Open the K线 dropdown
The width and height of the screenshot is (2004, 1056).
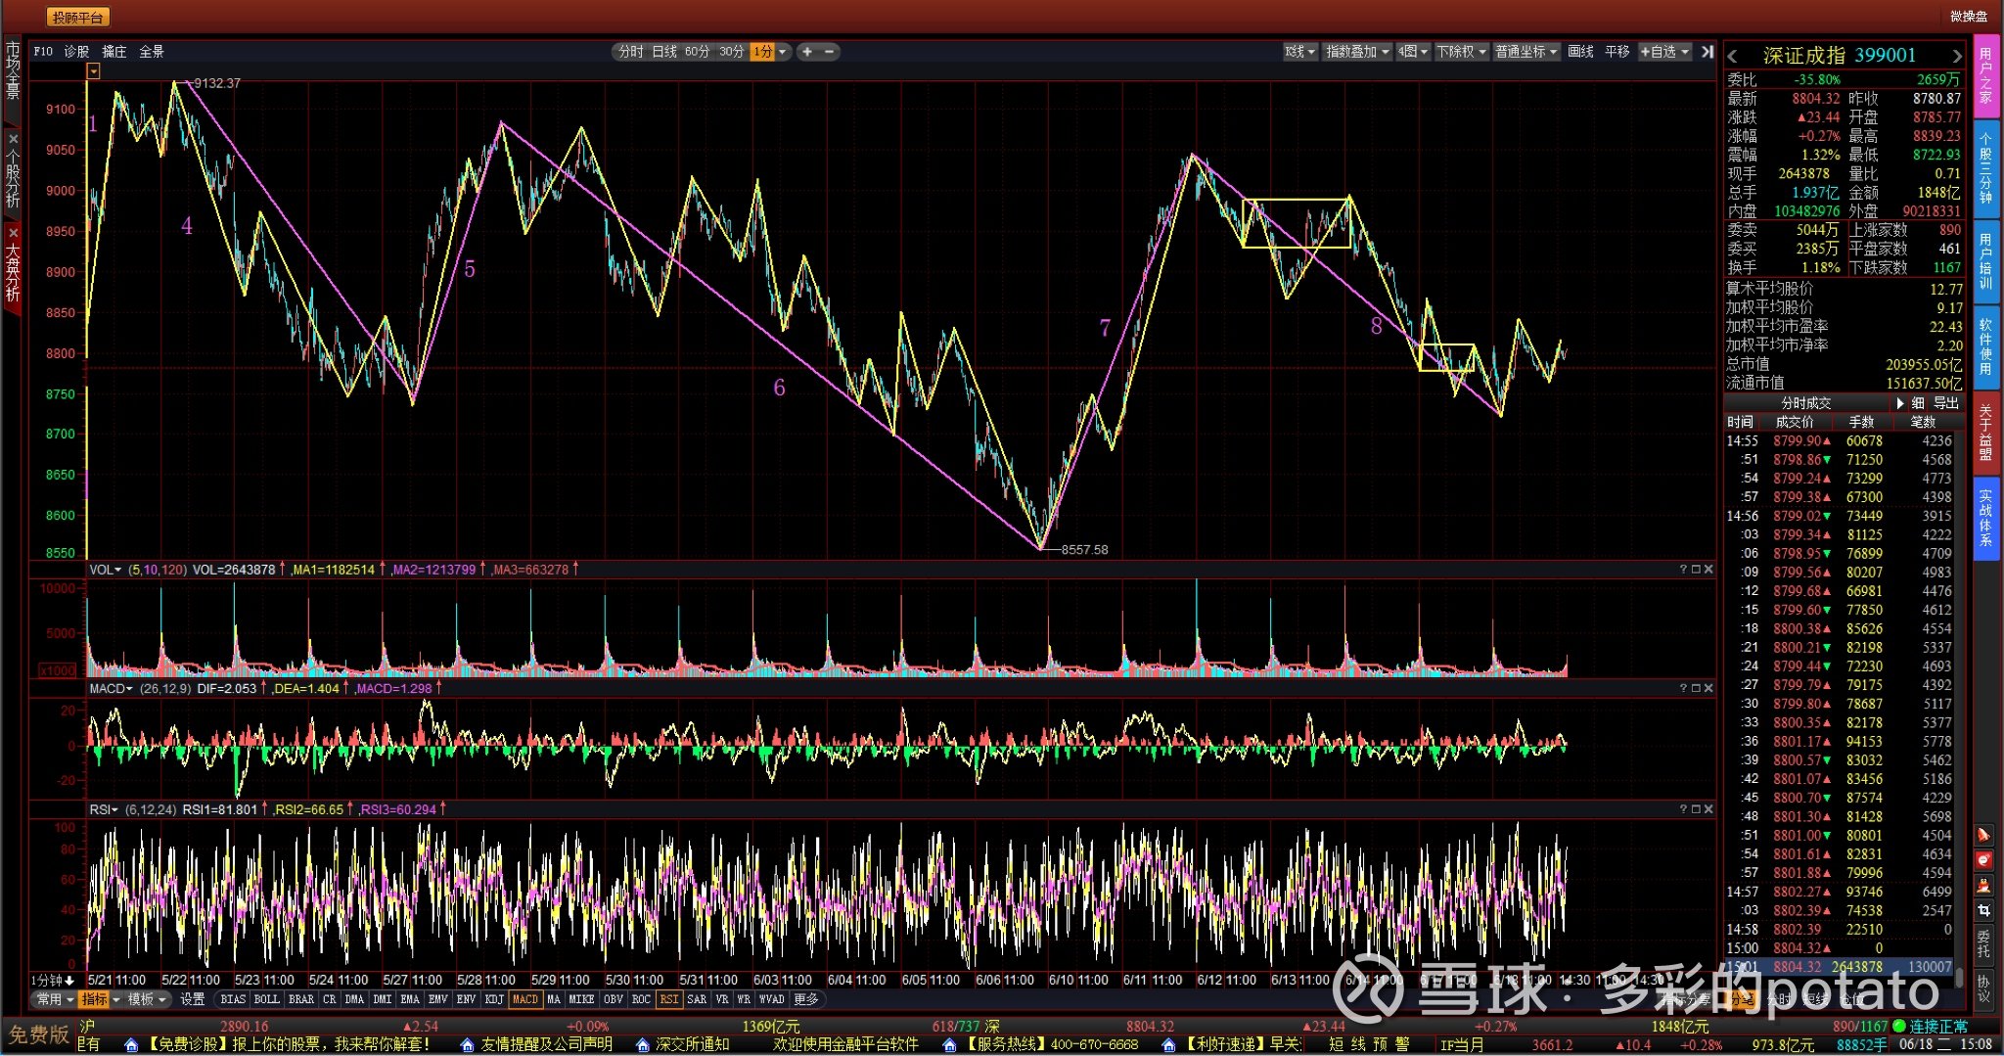1300,52
